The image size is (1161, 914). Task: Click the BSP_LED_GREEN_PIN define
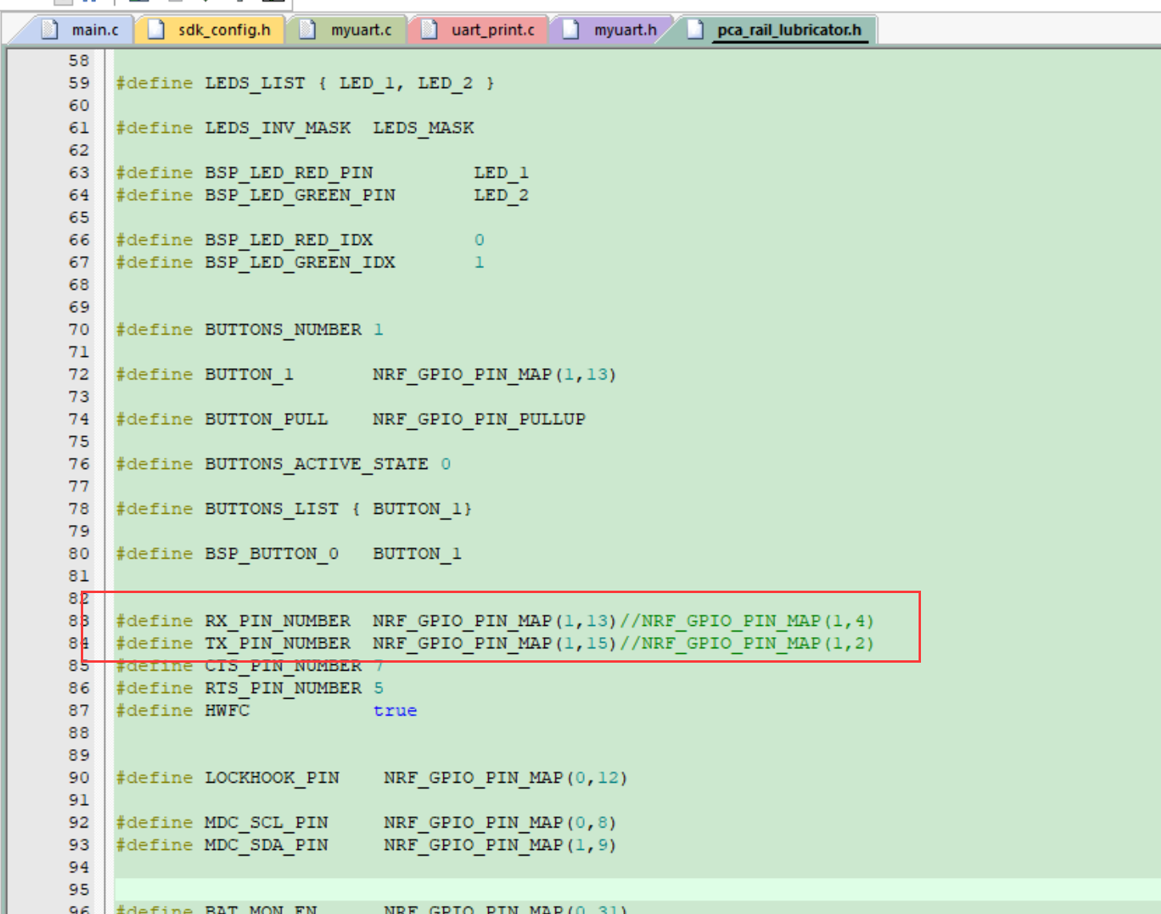pyautogui.click(x=300, y=195)
